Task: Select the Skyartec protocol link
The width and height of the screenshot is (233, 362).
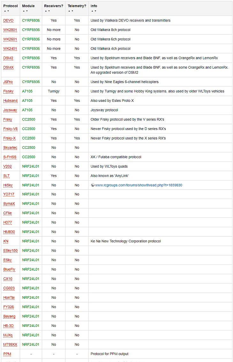Action: [10, 148]
